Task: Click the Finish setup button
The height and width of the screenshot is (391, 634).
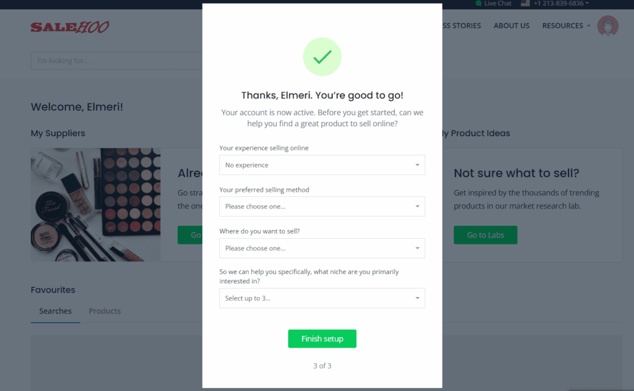Action: click(322, 338)
